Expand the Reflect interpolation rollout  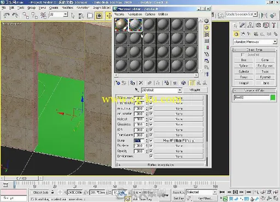tap(161, 165)
